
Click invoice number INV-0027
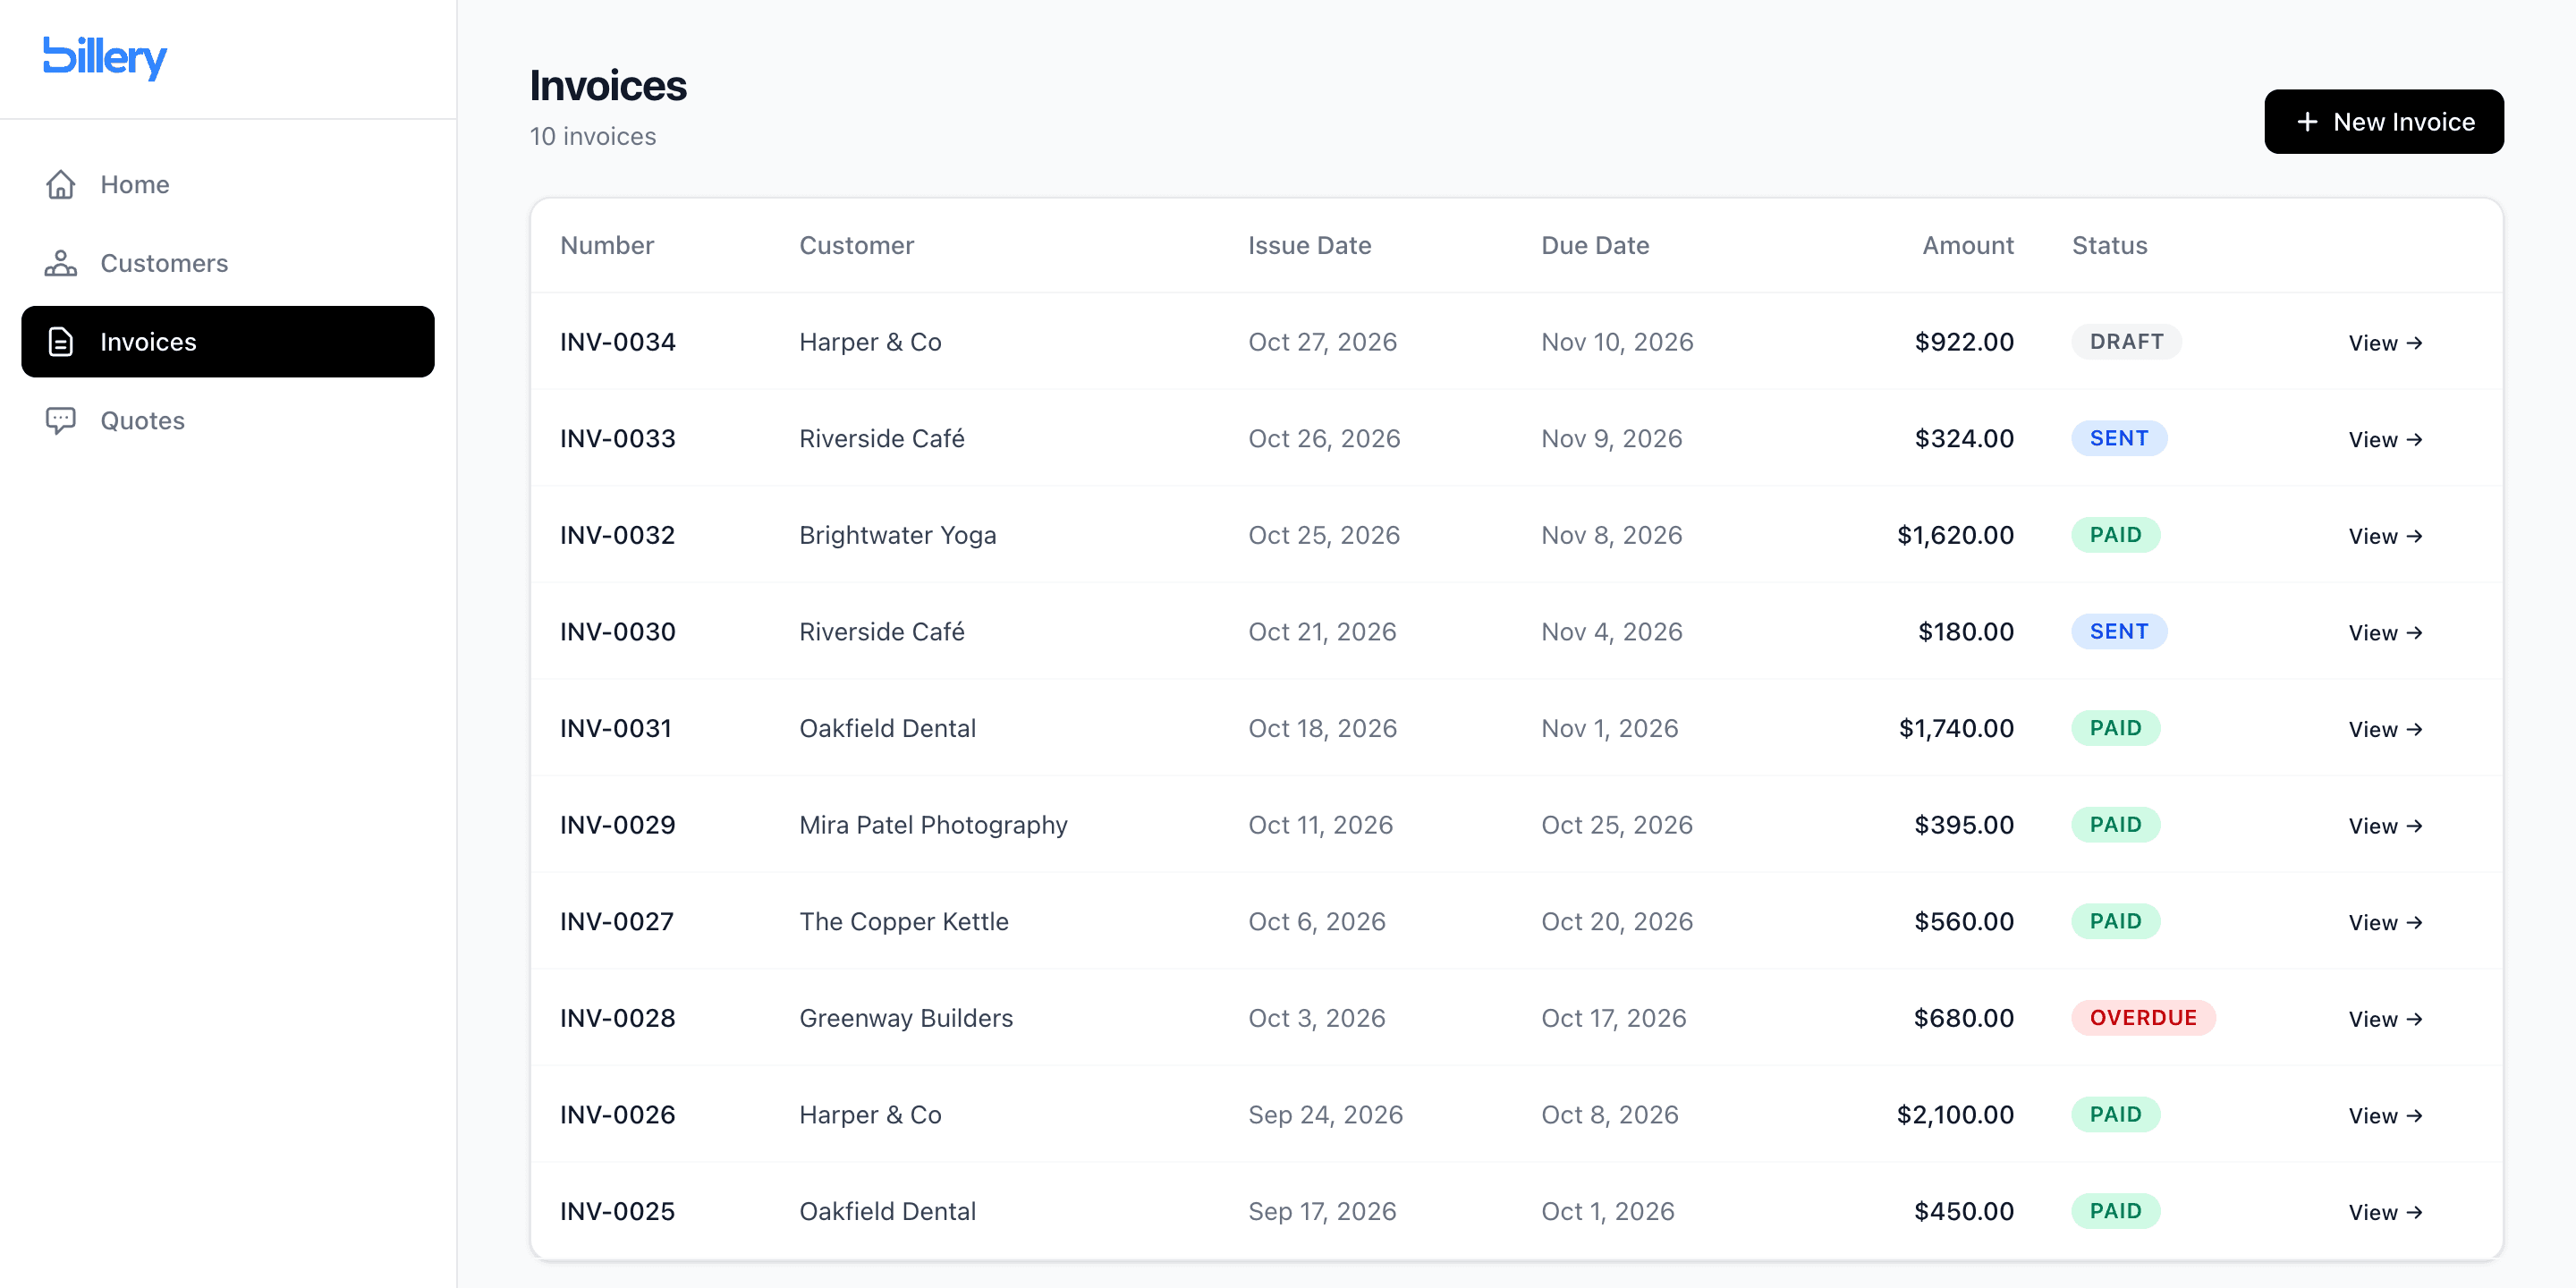[617, 921]
